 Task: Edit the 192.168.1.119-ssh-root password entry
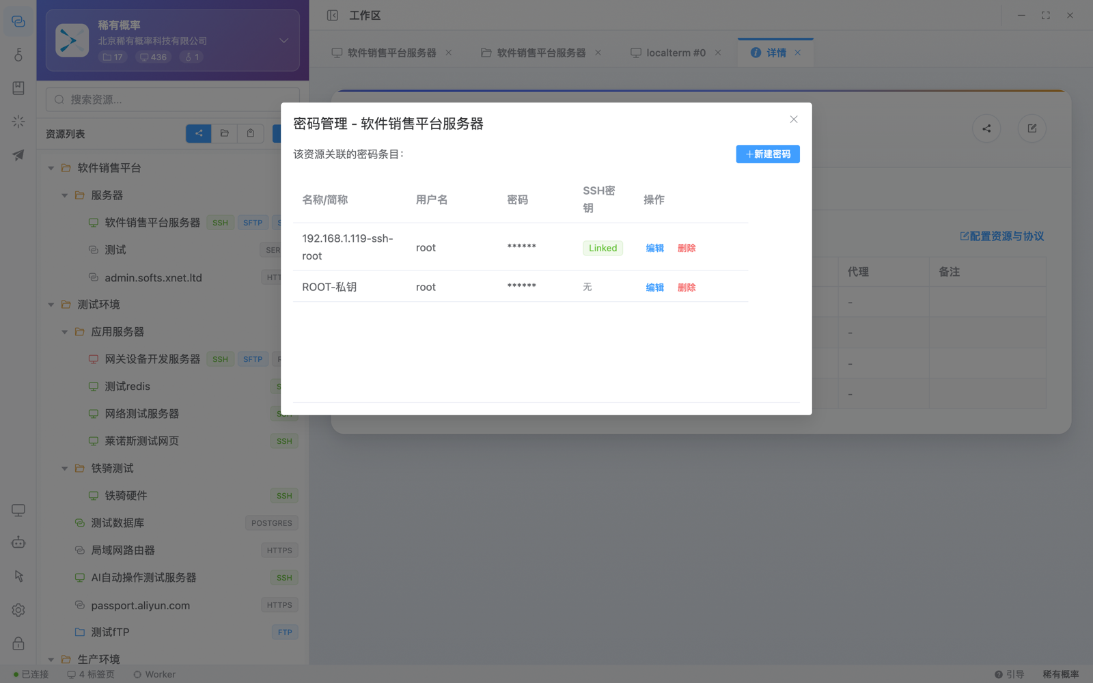(654, 248)
